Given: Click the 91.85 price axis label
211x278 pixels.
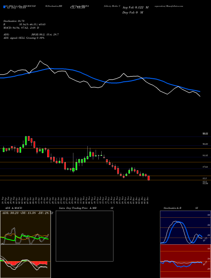Looking at the screenshot, I should 205,155.
